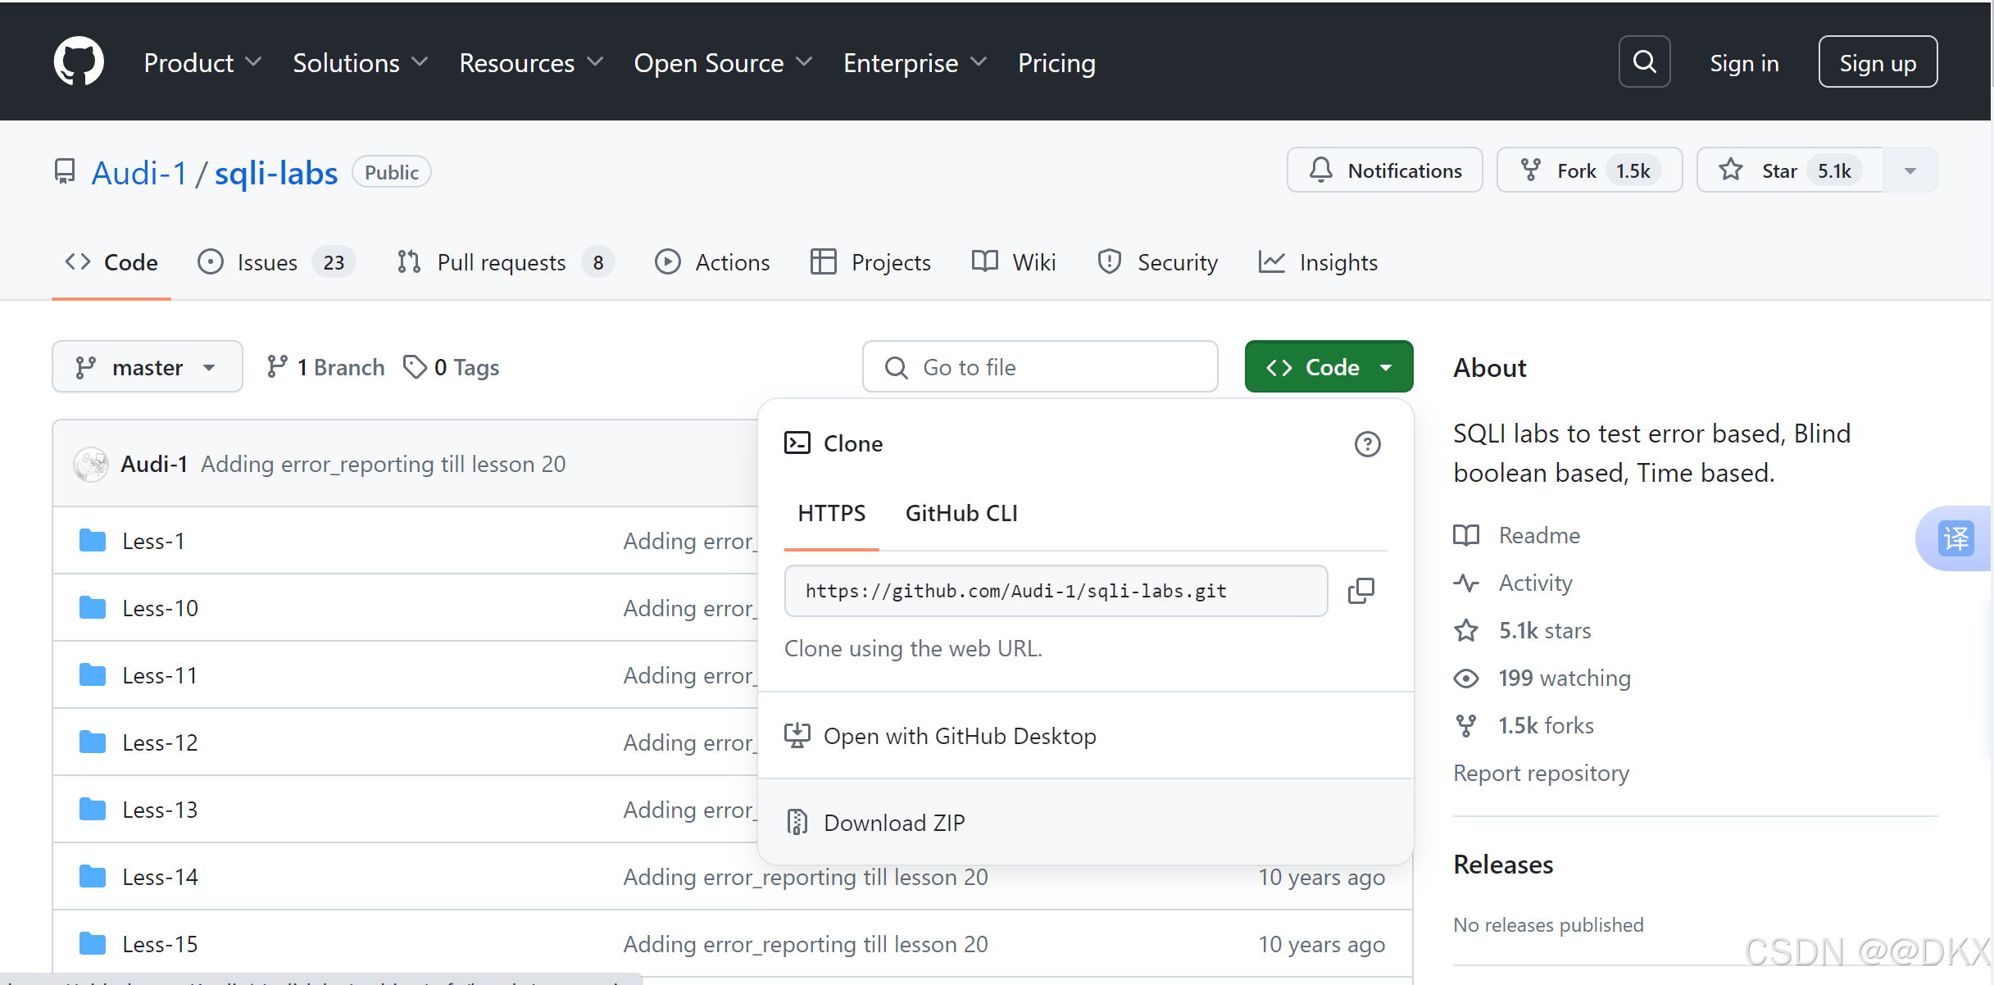The width and height of the screenshot is (1994, 985).
Task: Open the sqli-labs repository link
Action: [276, 173]
